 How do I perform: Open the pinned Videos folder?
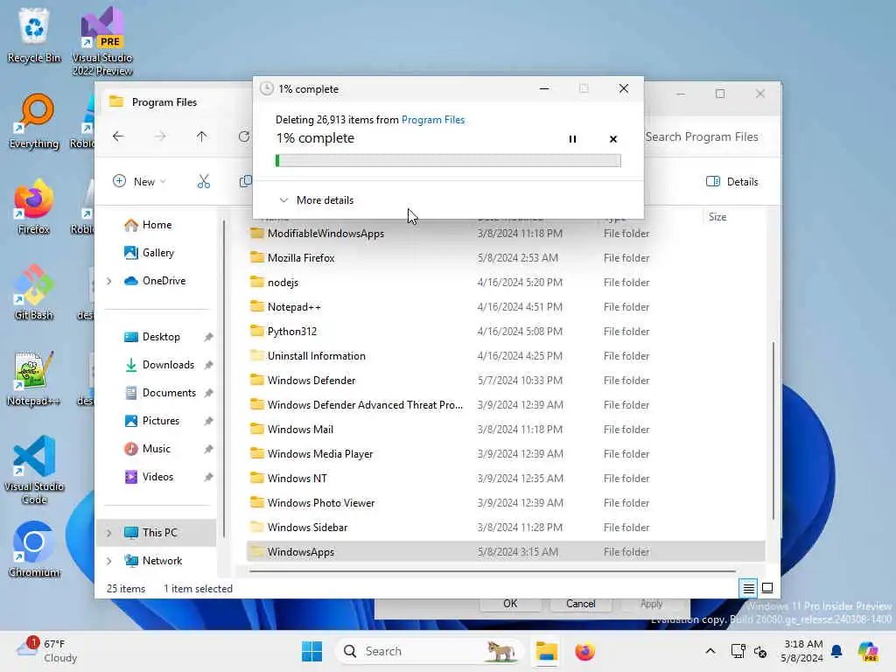tap(157, 477)
